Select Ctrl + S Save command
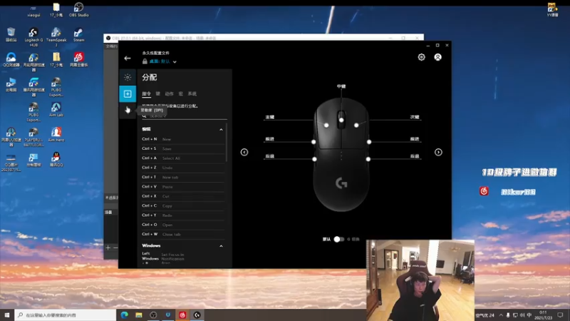Viewport: 570px width, 321px height. [183, 148]
